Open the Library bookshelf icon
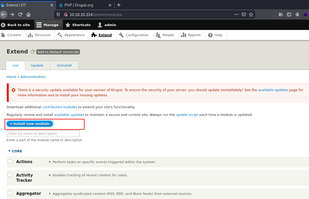 tap(281, 14)
